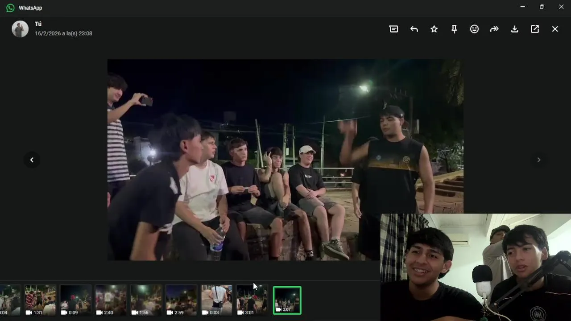571x321 pixels.
Task: Click the WhatsApp logo in title bar
Action: point(10,8)
